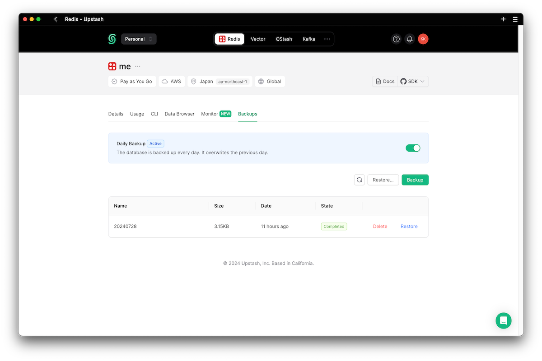Image resolution: width=542 pixels, height=361 pixels.
Task: Open the notifications bell
Action: (410, 39)
